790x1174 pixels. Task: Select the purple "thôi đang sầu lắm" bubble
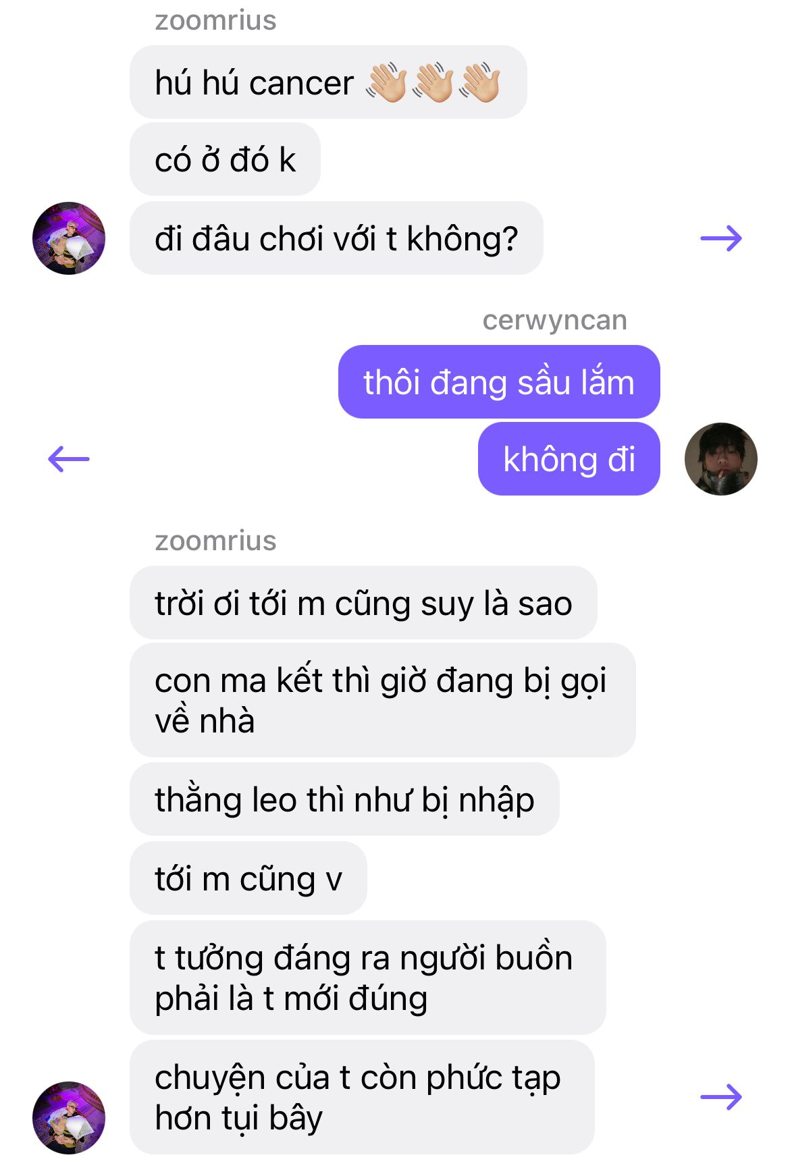pyautogui.click(x=499, y=382)
